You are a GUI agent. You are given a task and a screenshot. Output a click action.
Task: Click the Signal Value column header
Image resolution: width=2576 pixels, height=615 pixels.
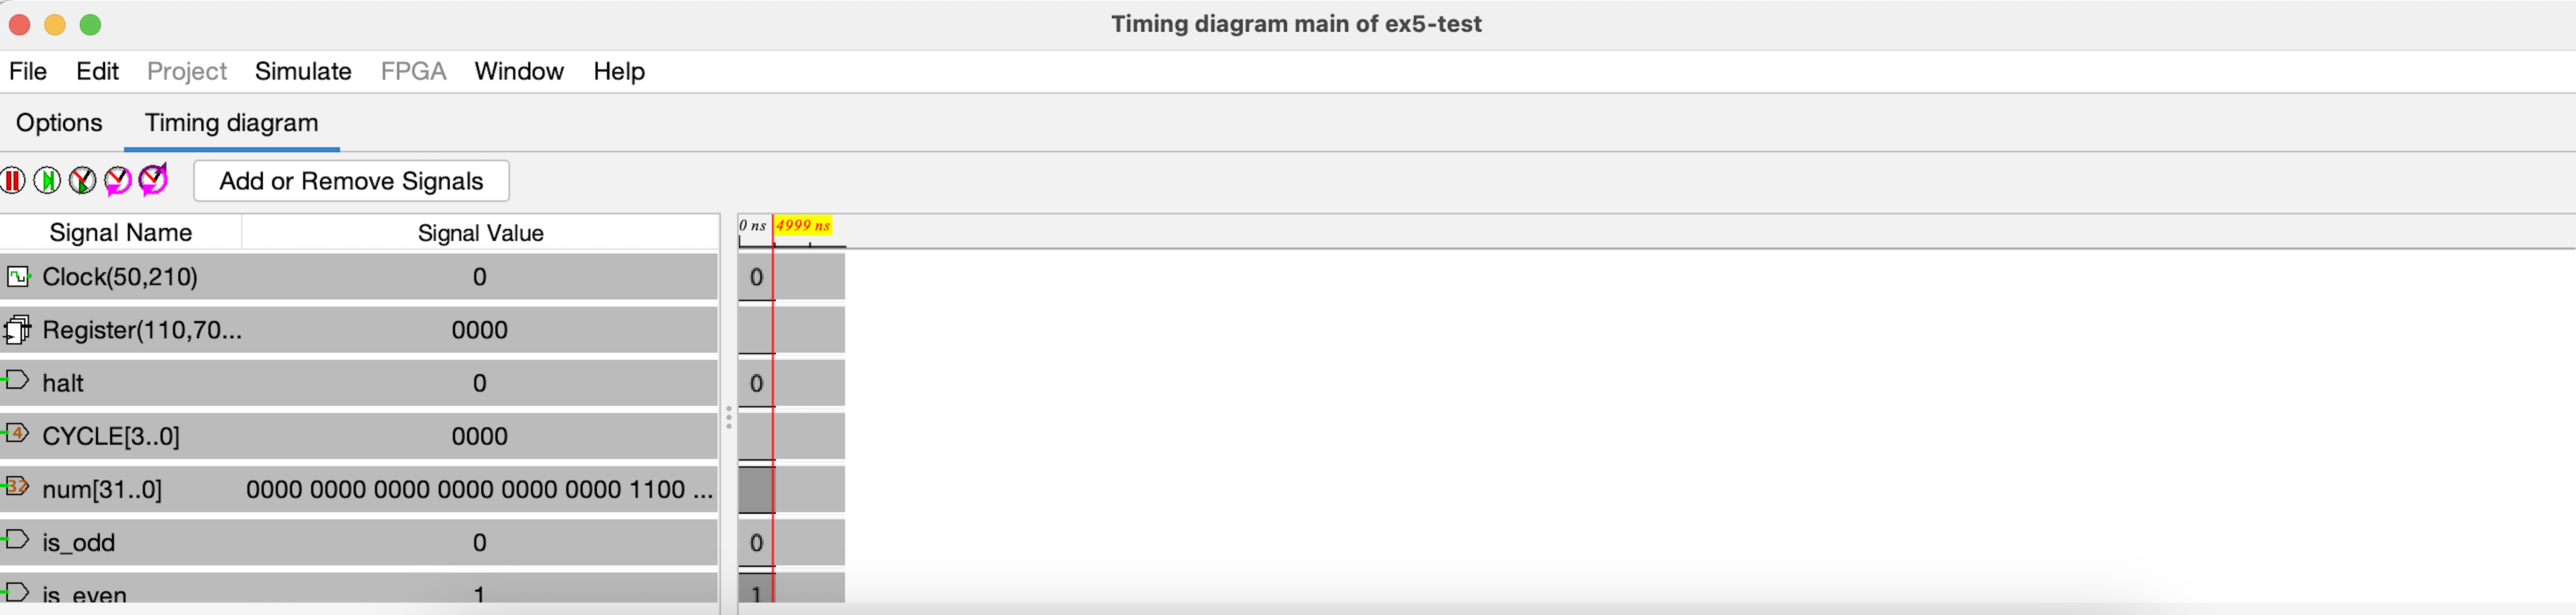point(480,233)
